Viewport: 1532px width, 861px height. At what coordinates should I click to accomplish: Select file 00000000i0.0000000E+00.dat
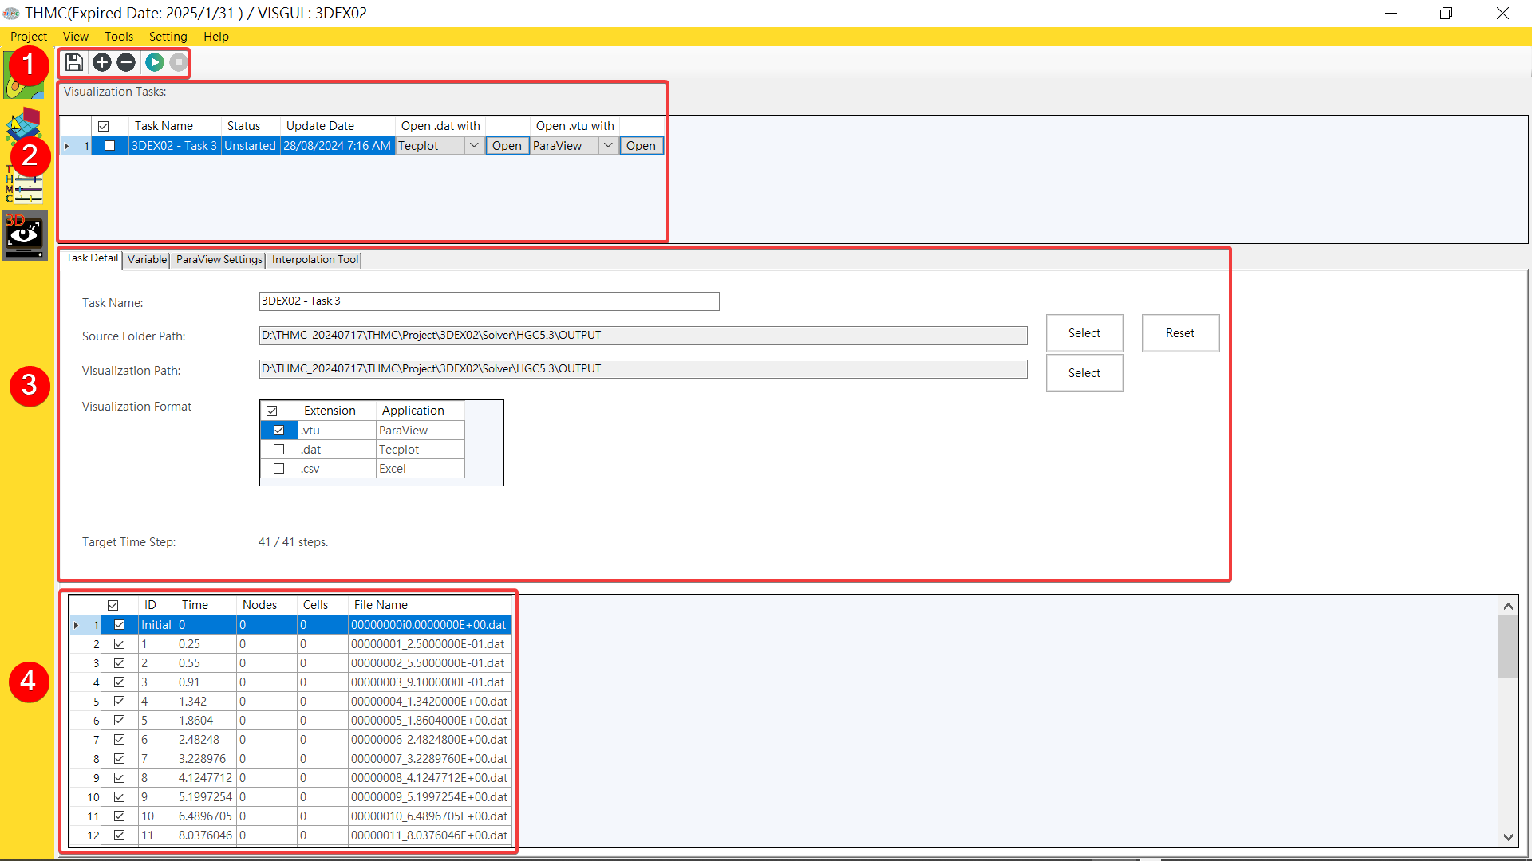pos(429,625)
